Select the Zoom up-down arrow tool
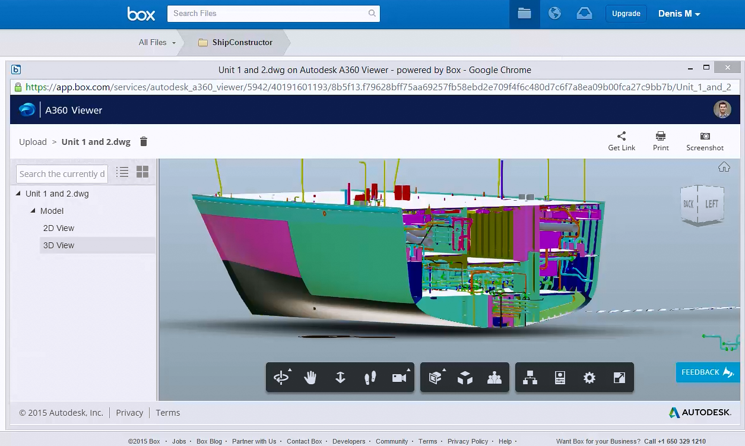The width and height of the screenshot is (745, 446). pos(340,377)
